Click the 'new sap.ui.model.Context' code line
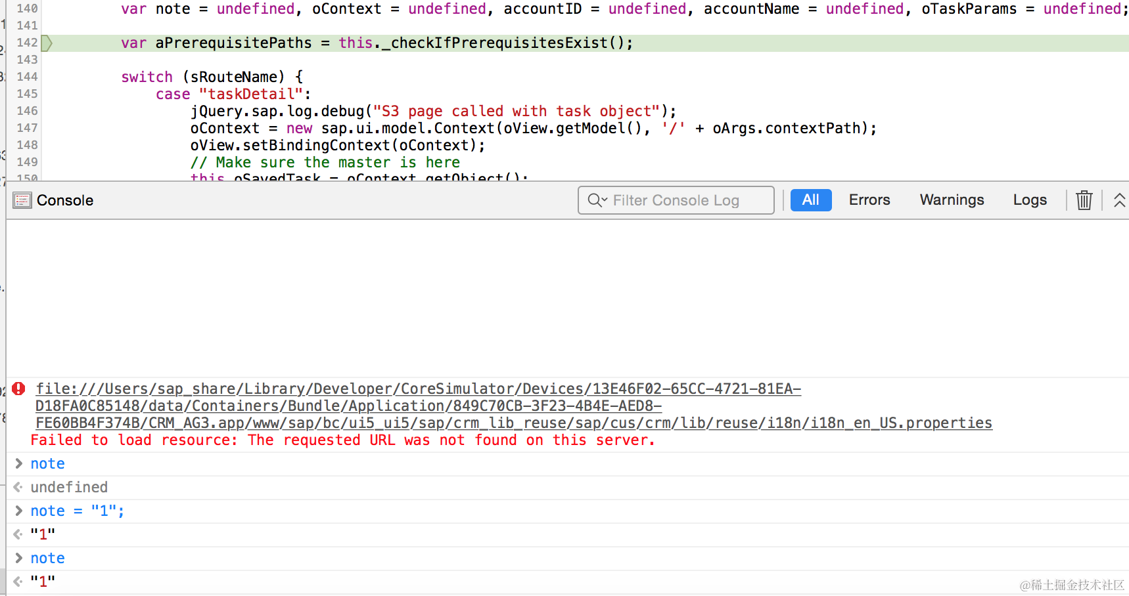 pos(534,128)
